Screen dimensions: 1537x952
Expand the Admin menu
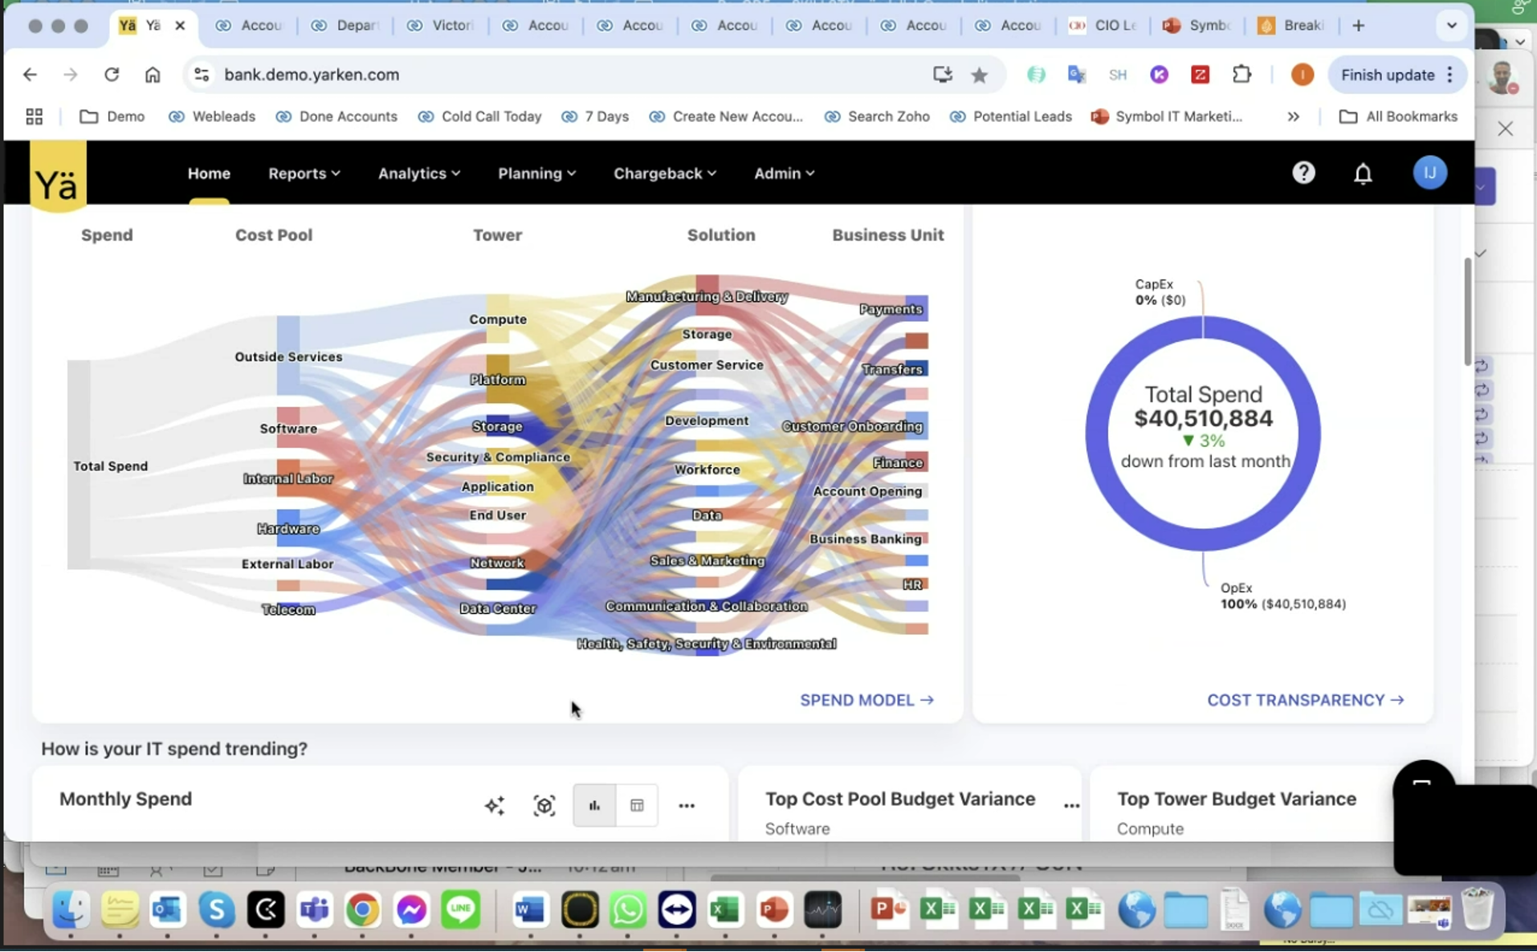784,173
